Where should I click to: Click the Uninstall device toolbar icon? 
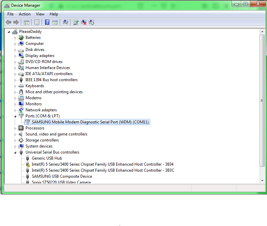84,22
